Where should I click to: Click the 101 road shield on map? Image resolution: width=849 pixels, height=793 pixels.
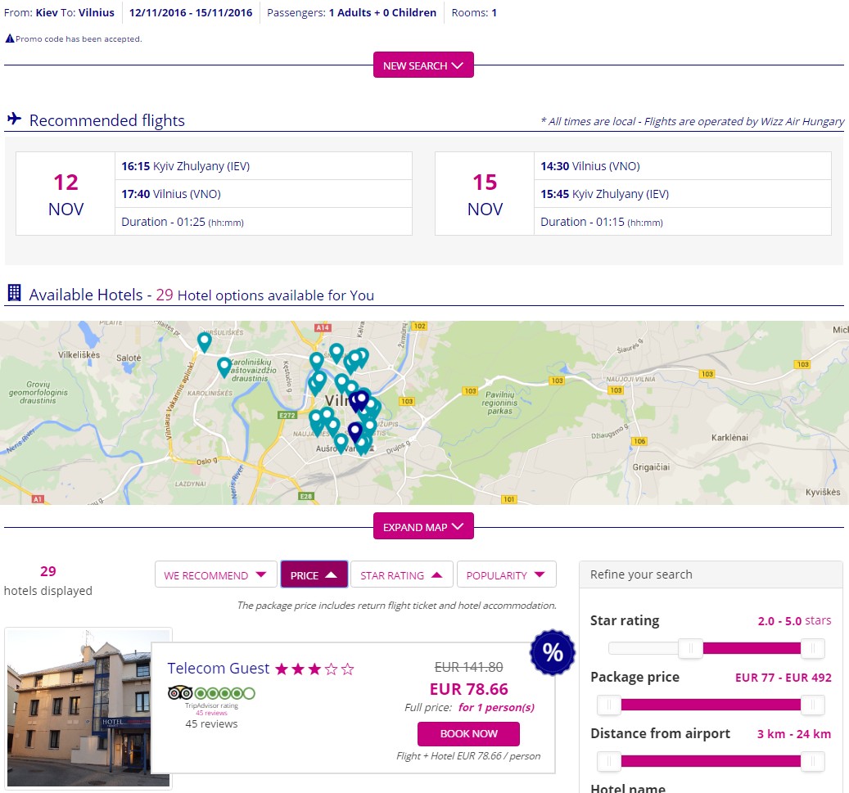509,499
